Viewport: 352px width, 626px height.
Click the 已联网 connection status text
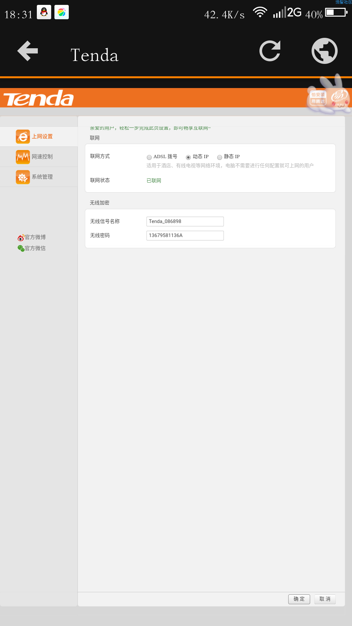pyautogui.click(x=154, y=181)
